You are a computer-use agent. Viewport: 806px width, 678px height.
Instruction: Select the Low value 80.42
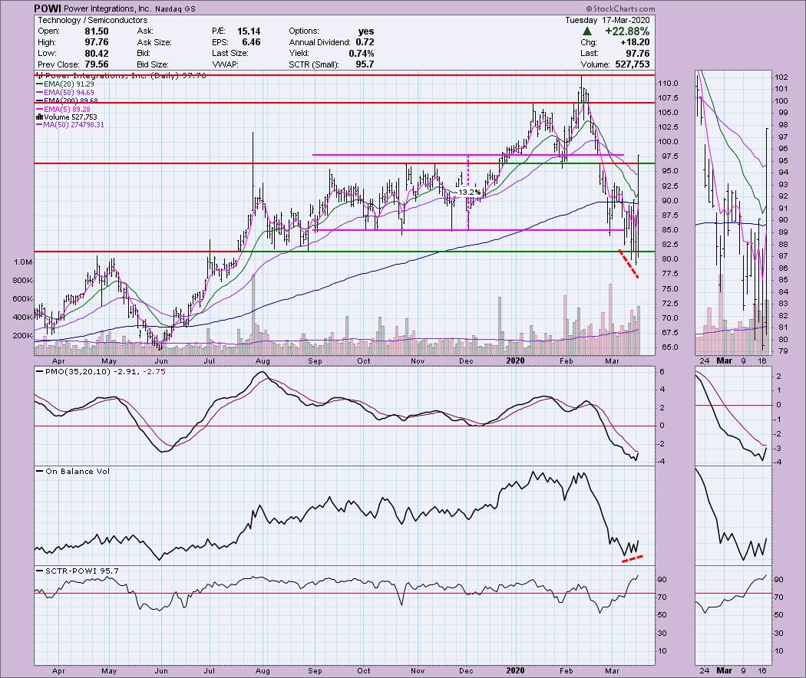(x=96, y=54)
